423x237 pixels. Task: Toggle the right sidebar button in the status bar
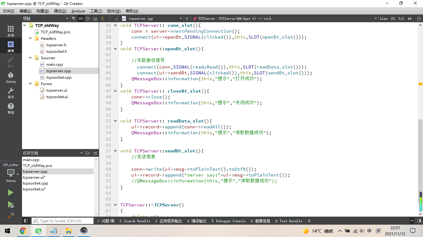click(419, 221)
